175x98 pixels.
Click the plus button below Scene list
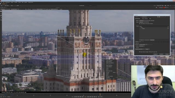(x=142, y=40)
